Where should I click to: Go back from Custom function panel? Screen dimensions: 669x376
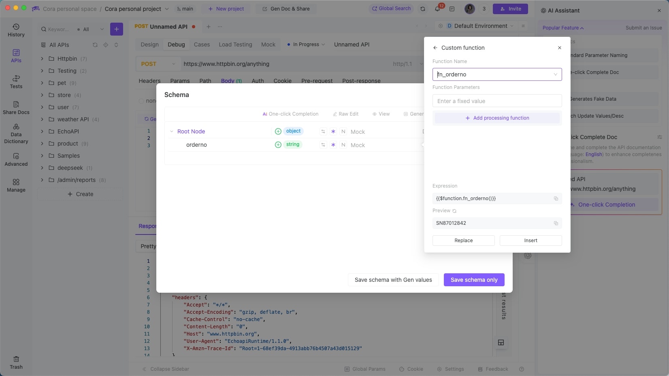(x=435, y=48)
